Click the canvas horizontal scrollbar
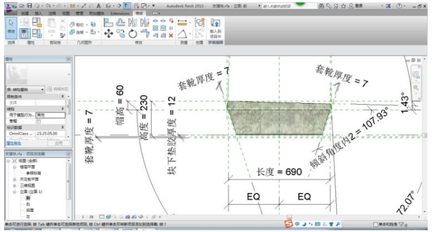The image size is (433, 232). [289, 217]
